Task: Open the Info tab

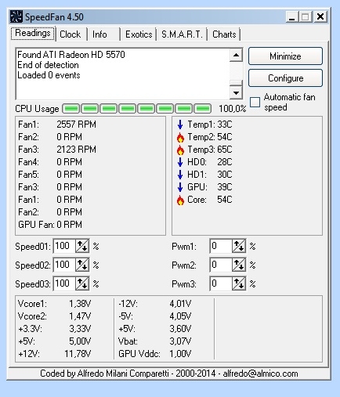Action: 103,34
